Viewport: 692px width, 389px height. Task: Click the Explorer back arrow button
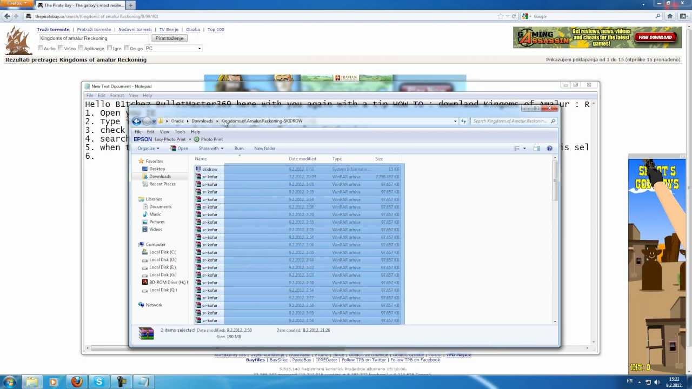136,121
